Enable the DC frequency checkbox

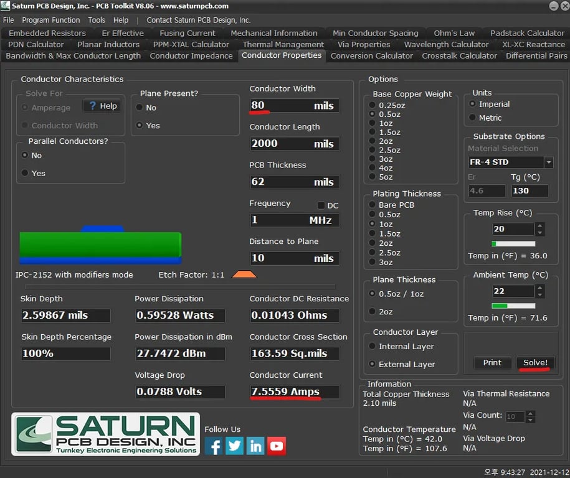coord(321,205)
